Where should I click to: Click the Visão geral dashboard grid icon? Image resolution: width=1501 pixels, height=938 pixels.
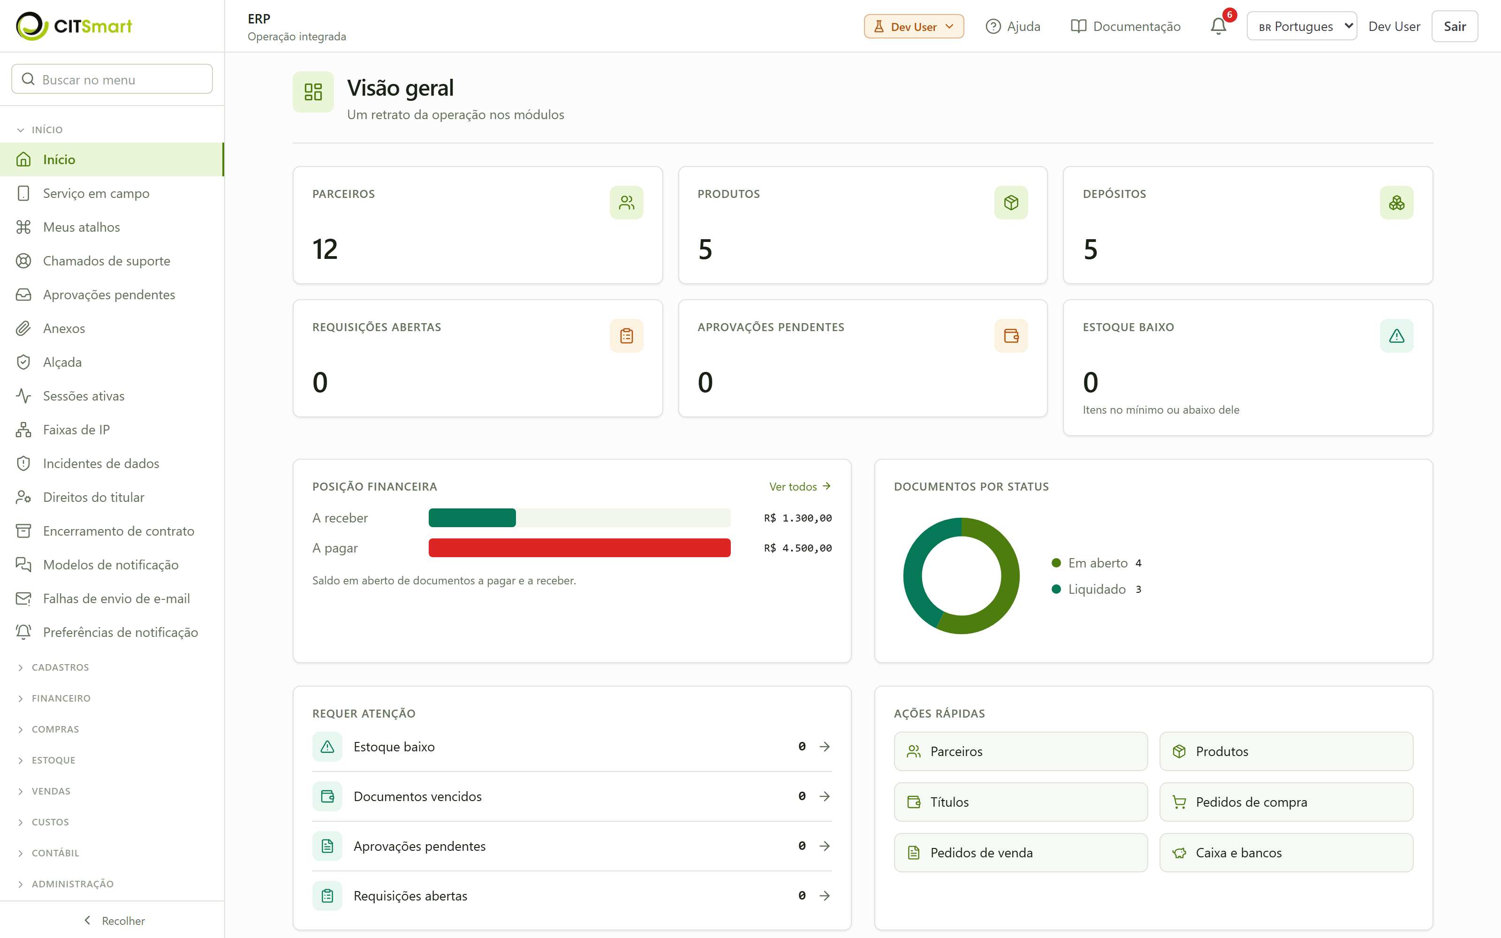click(313, 92)
